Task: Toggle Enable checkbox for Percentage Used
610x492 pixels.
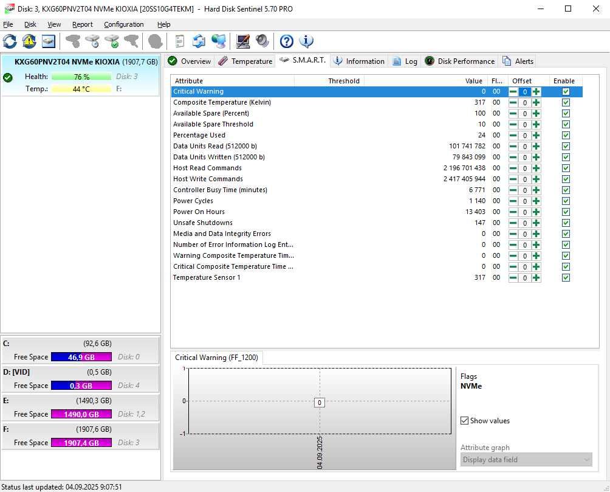Action: coord(566,135)
